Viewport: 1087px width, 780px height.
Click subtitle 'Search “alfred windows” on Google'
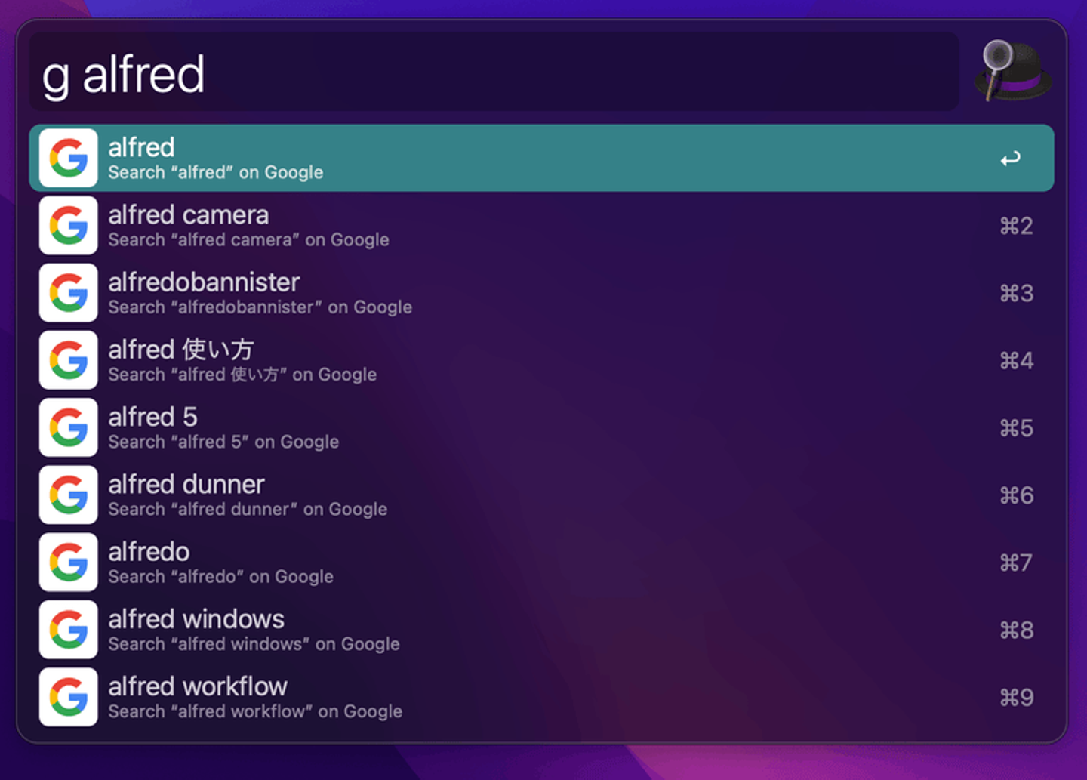click(x=254, y=644)
